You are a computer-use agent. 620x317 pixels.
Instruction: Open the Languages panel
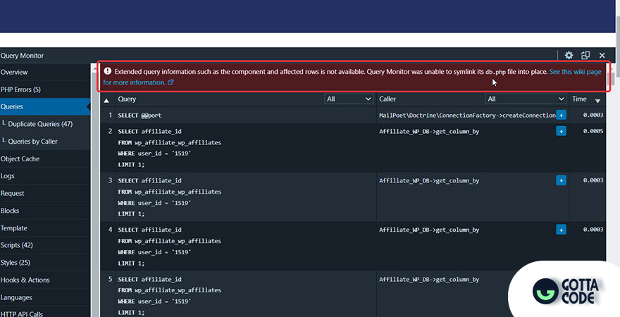coord(44,297)
